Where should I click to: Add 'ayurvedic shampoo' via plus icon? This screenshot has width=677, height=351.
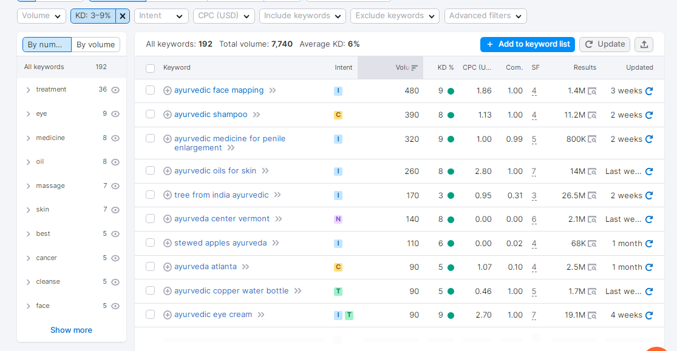tap(168, 115)
